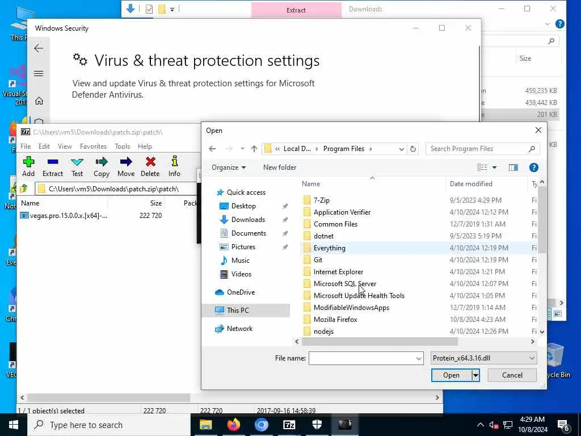Open File Explorer from the taskbar
The image size is (581, 436).
coord(205,425)
